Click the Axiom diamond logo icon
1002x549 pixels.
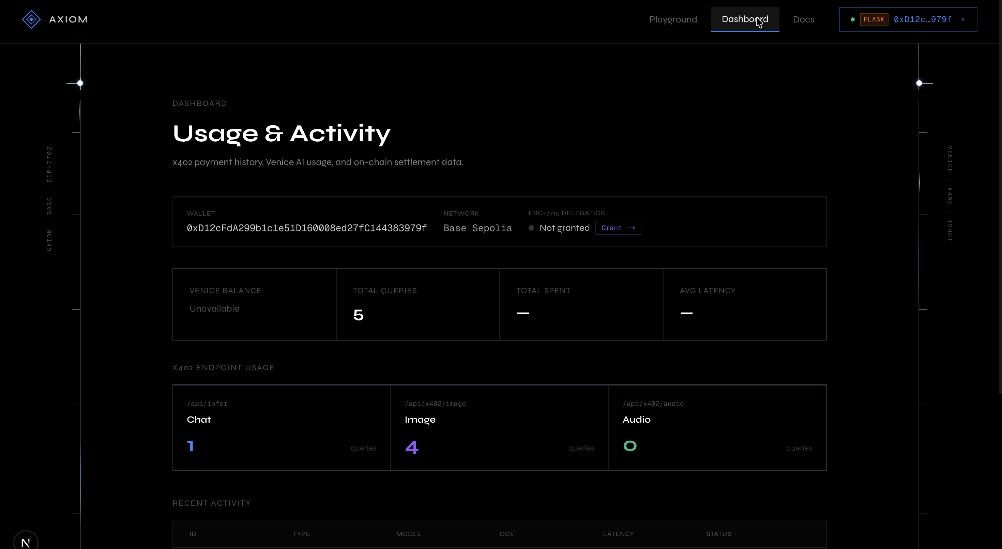point(31,19)
